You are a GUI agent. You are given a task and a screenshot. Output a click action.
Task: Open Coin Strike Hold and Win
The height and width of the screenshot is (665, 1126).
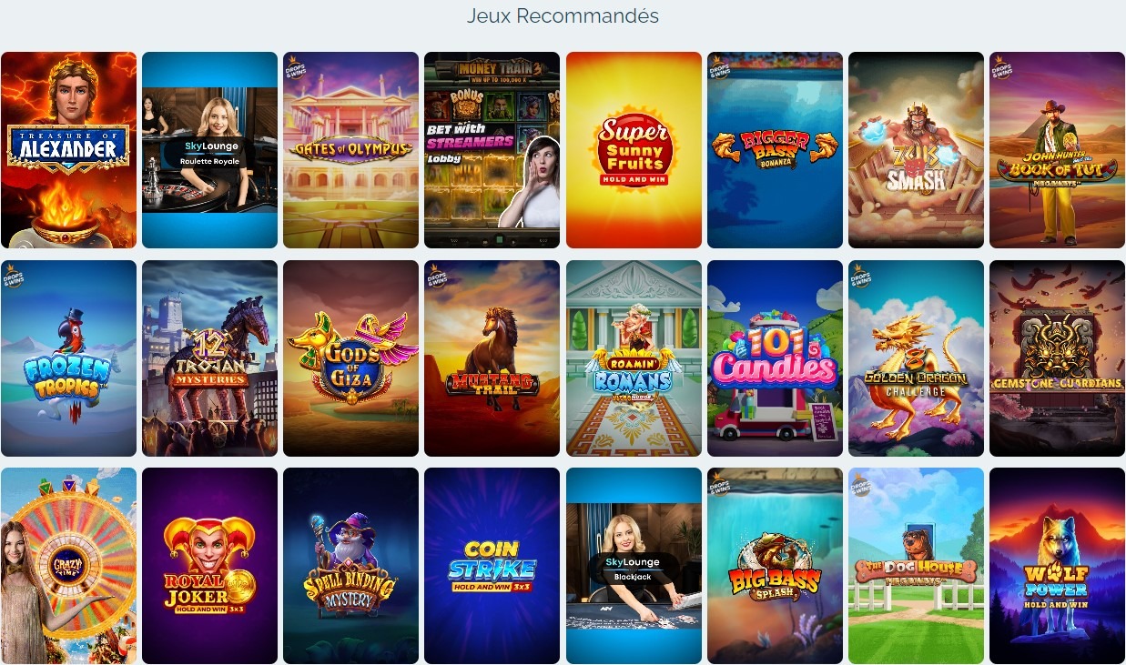pos(492,566)
